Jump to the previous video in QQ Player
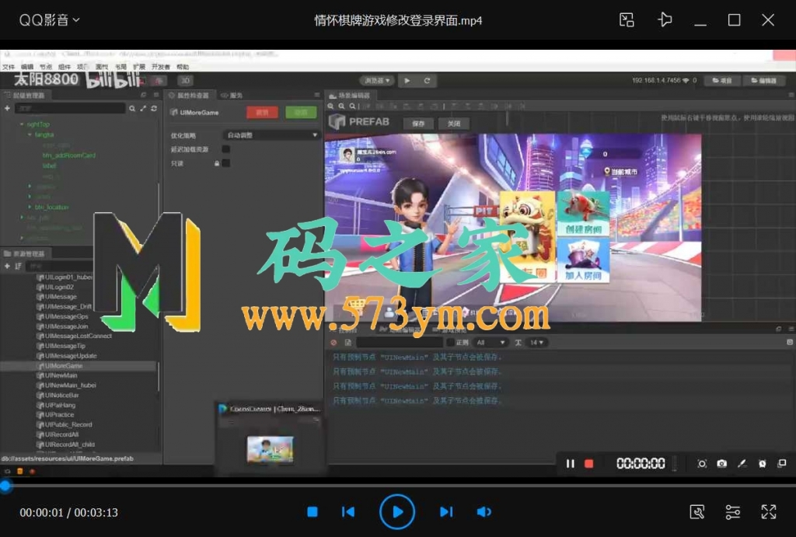 pos(348,511)
